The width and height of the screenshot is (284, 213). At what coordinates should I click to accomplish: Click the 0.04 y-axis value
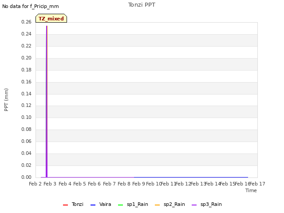(x=27, y=153)
